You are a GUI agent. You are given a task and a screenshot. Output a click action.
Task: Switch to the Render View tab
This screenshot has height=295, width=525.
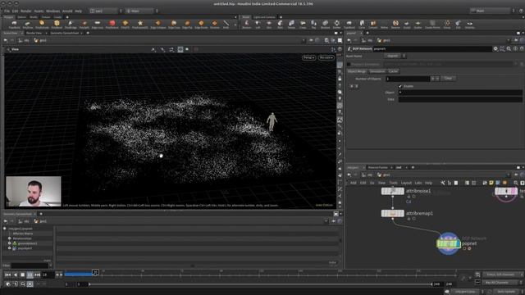(x=34, y=33)
